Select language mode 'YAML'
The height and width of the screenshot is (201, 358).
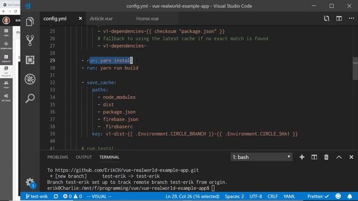[x=289, y=196]
